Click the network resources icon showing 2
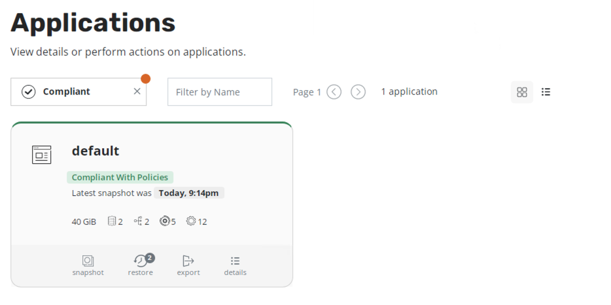The image size is (611, 305). tap(138, 221)
